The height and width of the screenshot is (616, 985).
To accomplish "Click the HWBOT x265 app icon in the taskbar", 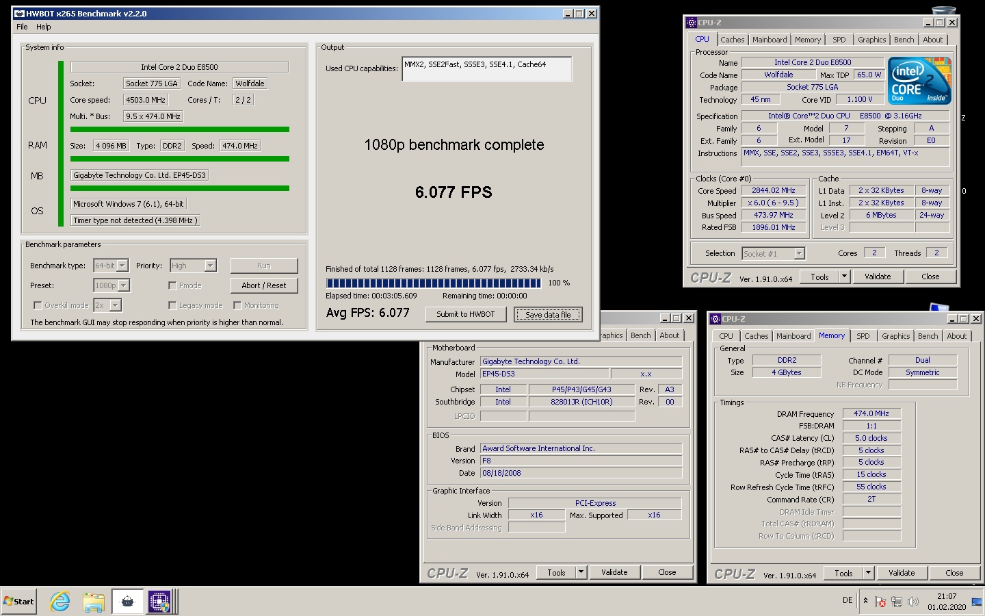I will (x=127, y=602).
